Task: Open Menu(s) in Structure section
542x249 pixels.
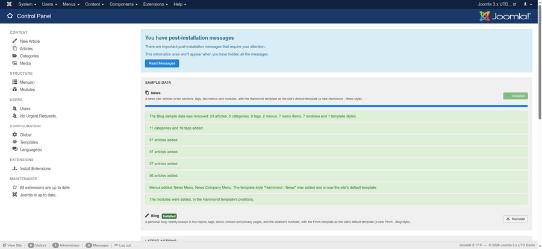Action: (27, 83)
